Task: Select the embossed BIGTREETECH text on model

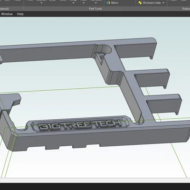Action: pos(80,125)
